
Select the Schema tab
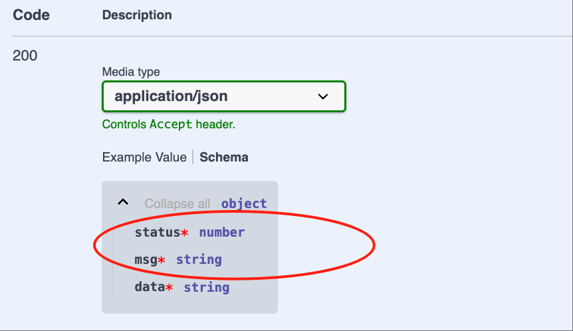click(x=223, y=158)
